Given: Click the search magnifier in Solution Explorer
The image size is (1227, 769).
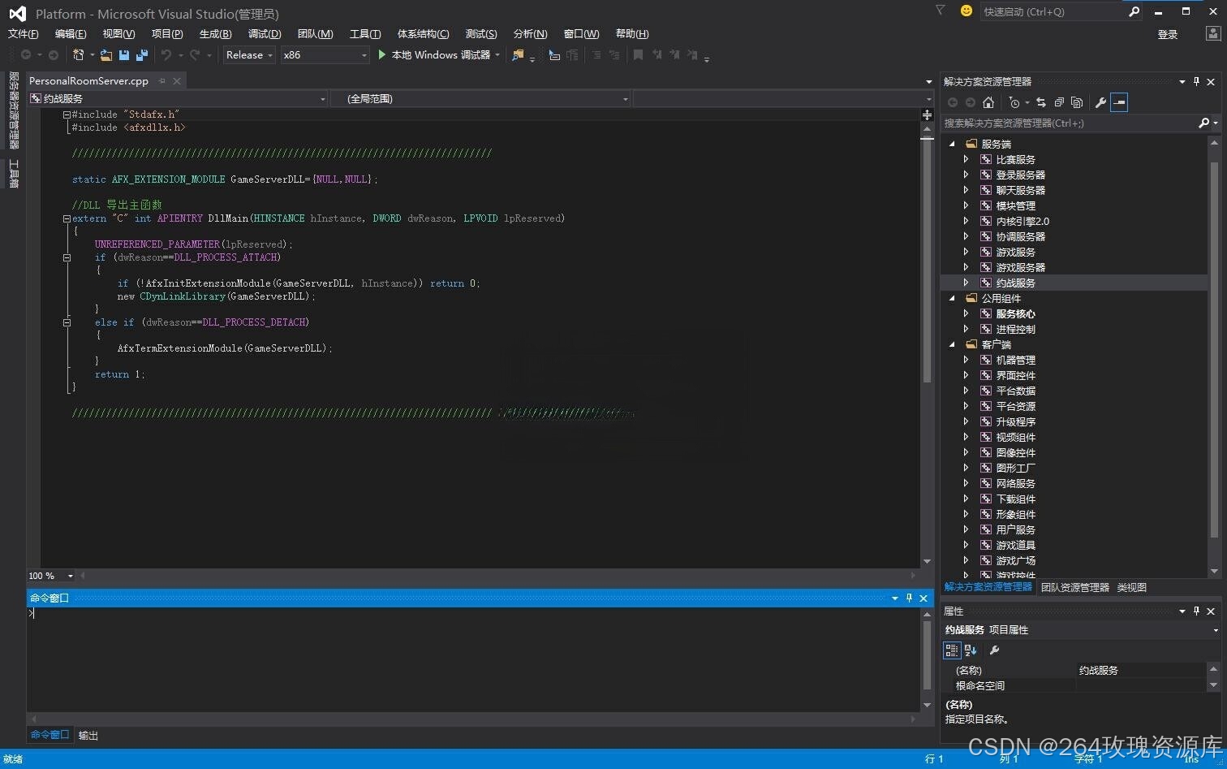Looking at the screenshot, I should coord(1203,123).
